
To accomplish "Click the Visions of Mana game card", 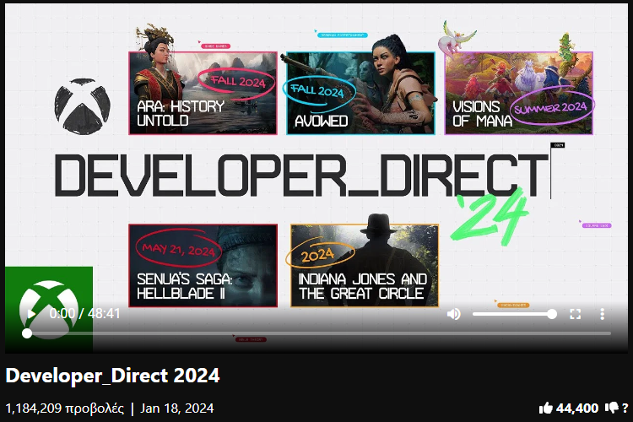I will click(x=519, y=94).
